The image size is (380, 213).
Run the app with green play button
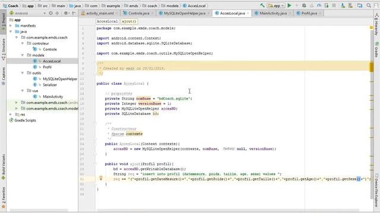(289, 5)
